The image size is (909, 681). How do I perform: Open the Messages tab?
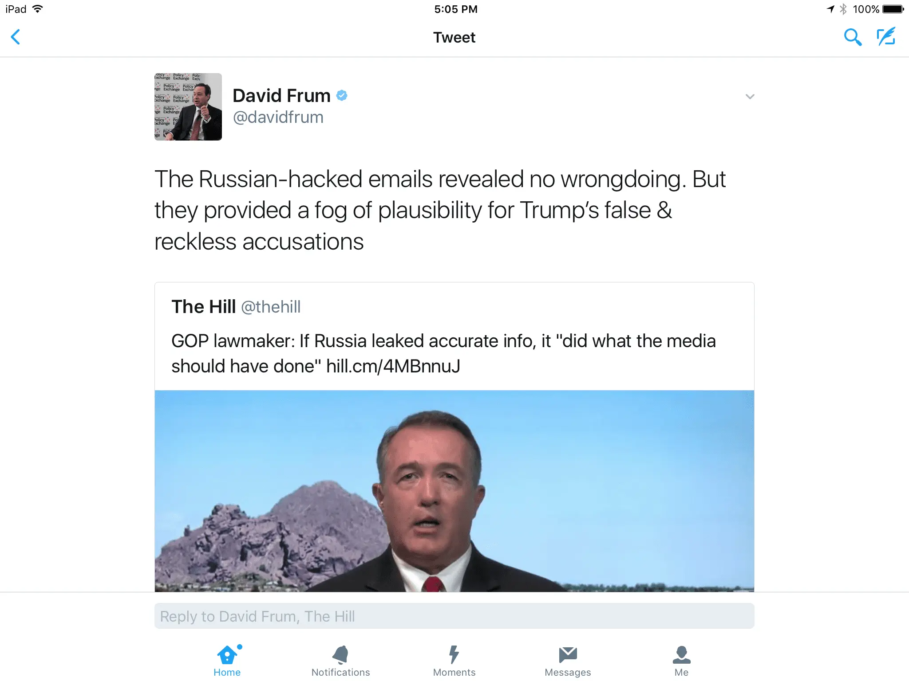click(x=568, y=661)
